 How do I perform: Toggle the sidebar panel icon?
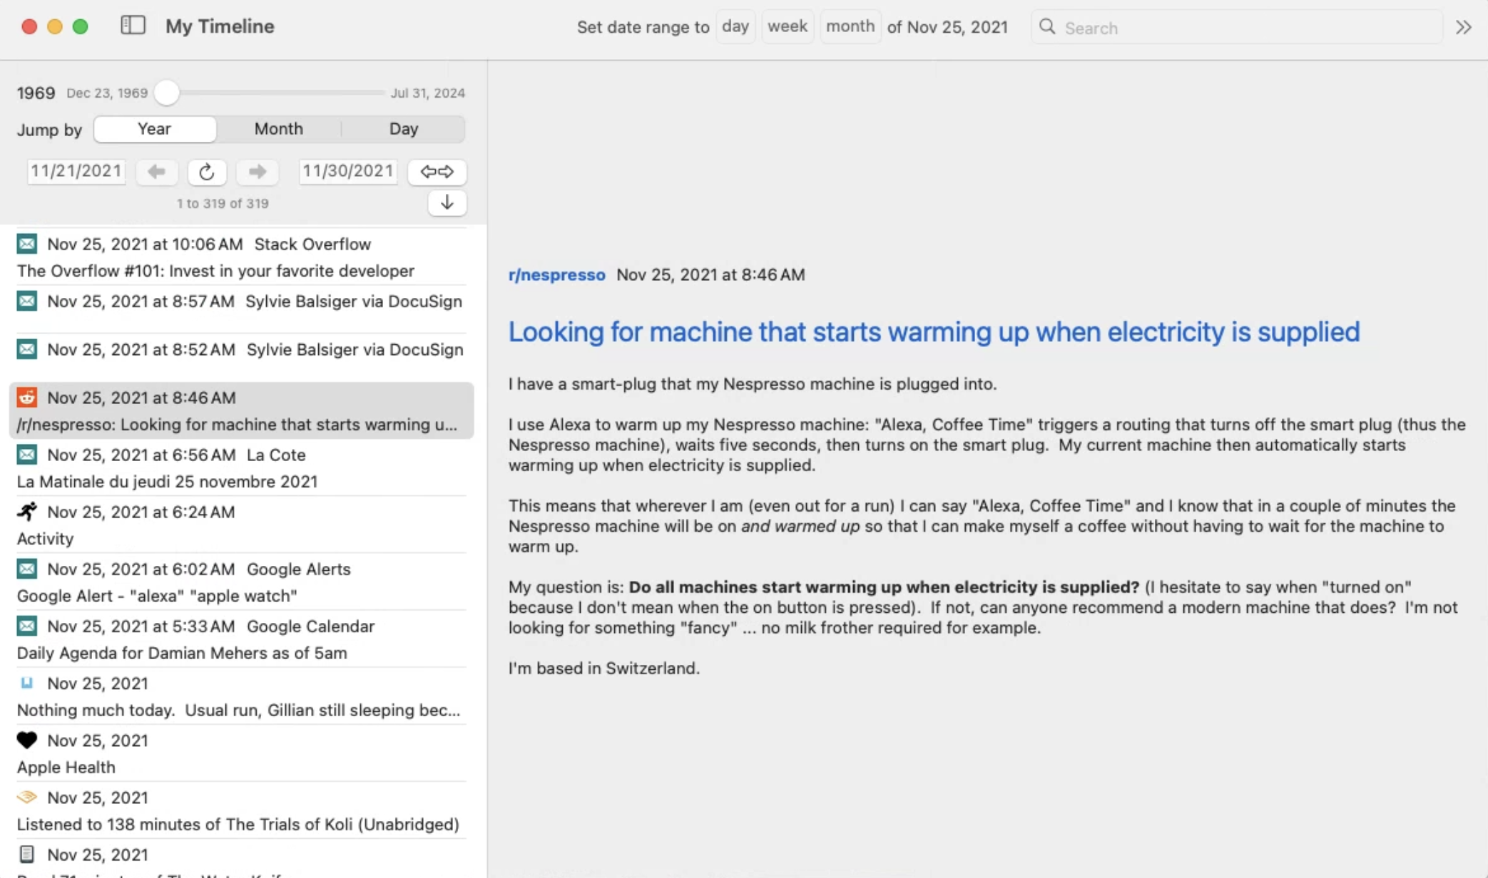(x=133, y=26)
